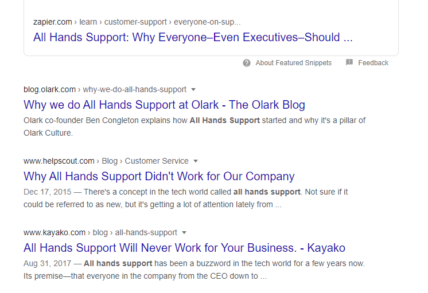Viewport: 428px width, 293px height.
Task: Click the Dec 17, 2015 Help Scout snippet text
Action: tap(186, 198)
